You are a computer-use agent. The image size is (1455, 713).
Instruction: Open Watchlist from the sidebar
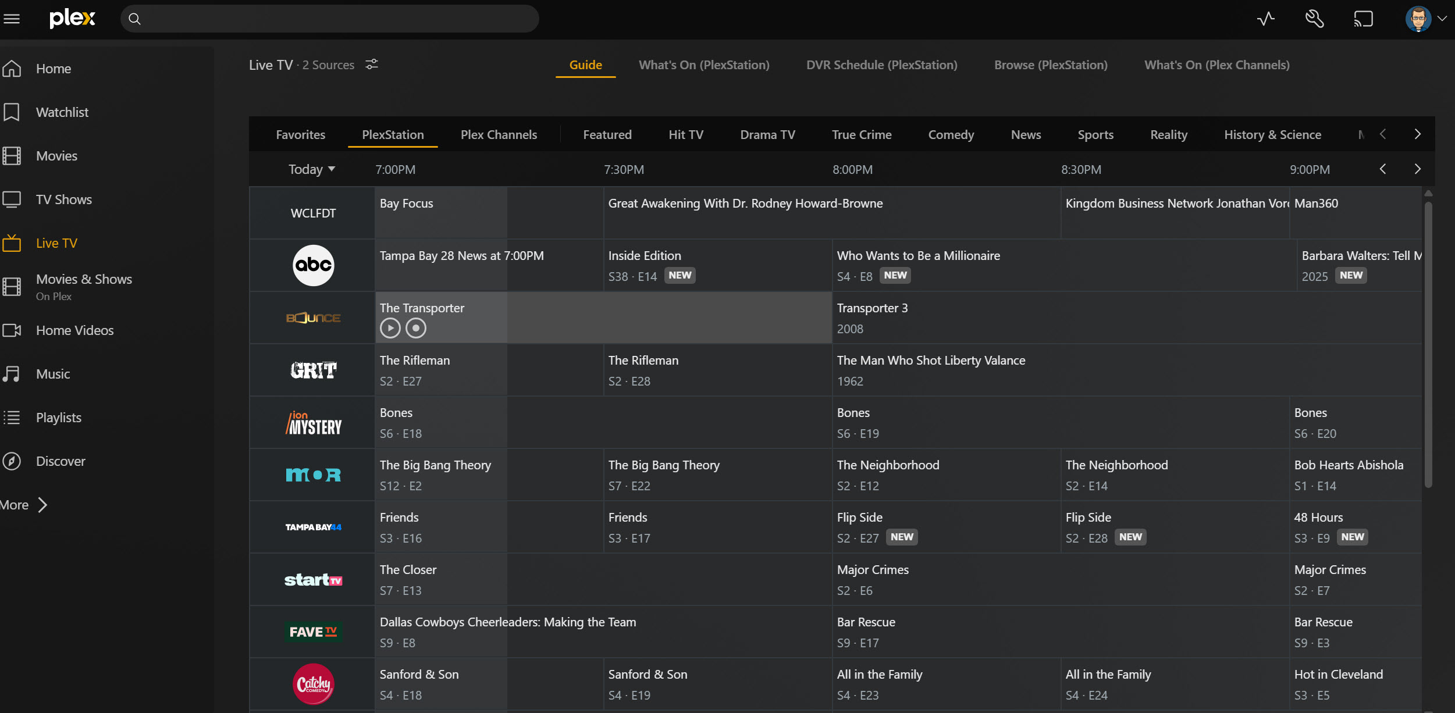[x=62, y=112]
